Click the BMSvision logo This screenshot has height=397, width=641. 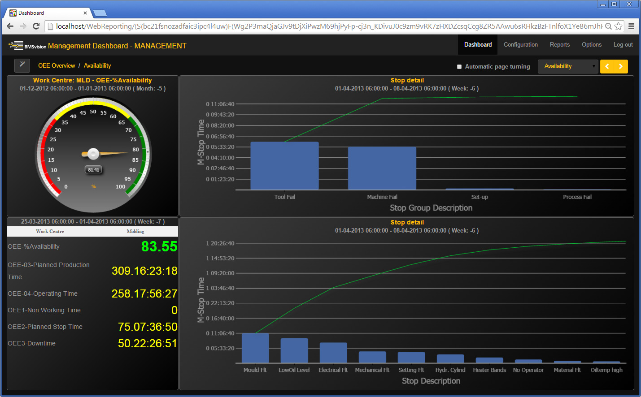click(x=27, y=46)
